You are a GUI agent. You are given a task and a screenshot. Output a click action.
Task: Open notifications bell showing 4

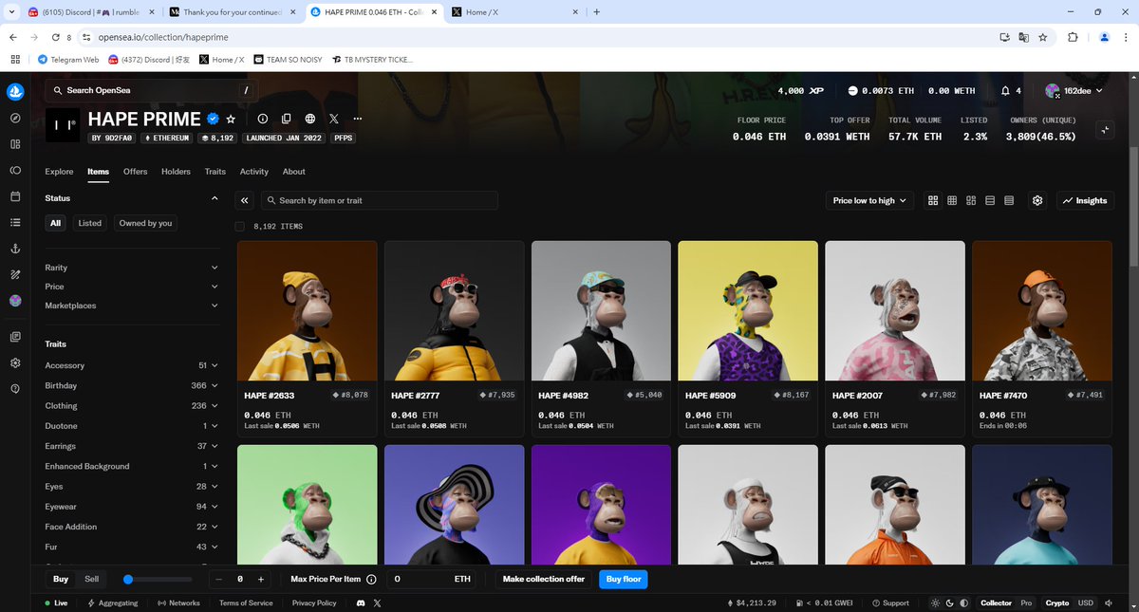[1010, 91]
